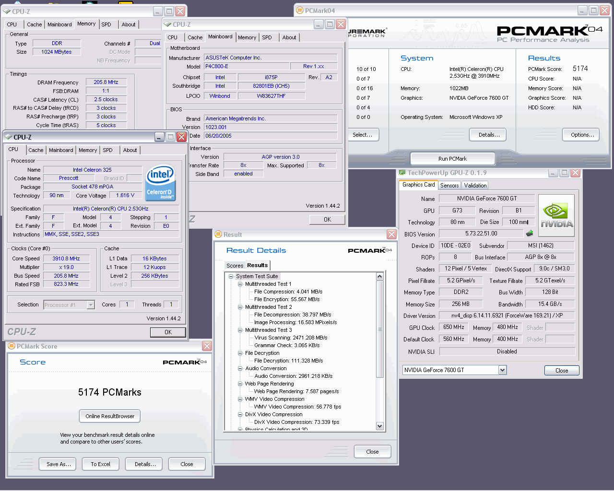Image resolution: width=614 pixels, height=491 pixels.
Task: Open Mainboard tab in front CPU-Z window
Action: [61, 150]
